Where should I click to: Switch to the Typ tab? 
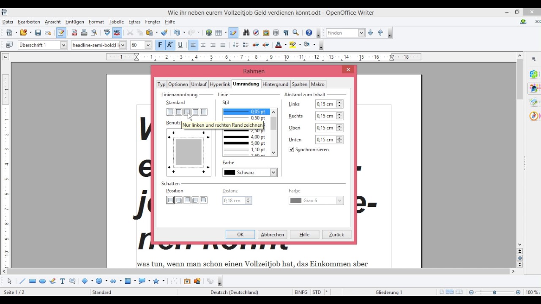point(161,84)
